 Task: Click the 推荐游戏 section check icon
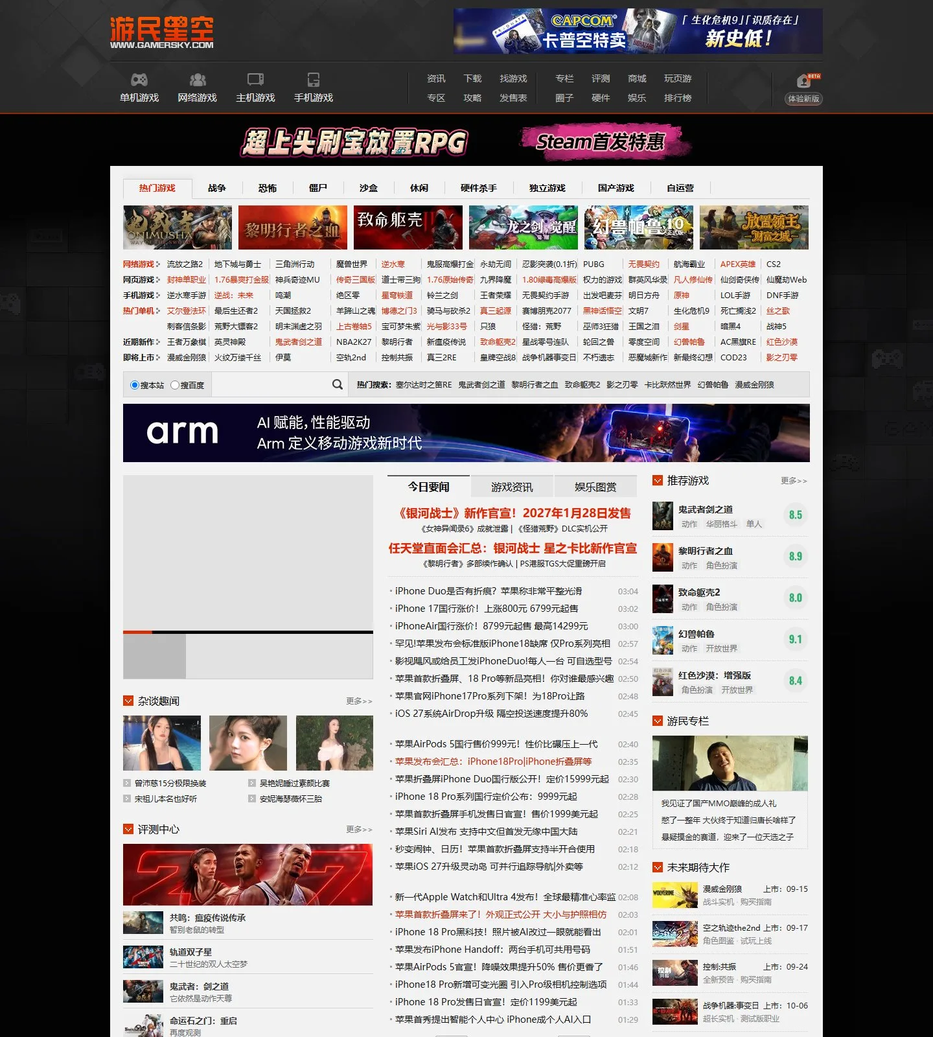point(658,480)
